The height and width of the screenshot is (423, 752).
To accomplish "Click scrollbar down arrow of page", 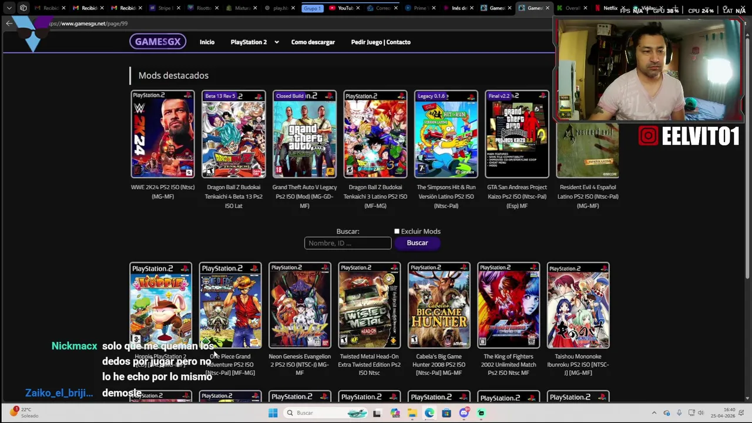I will coord(748,398).
